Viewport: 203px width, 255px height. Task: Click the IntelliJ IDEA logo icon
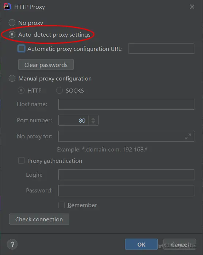7,7
